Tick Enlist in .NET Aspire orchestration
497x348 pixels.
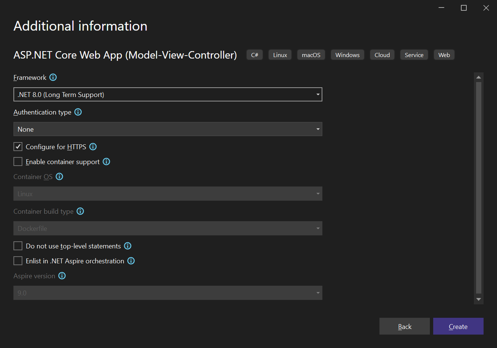pos(18,261)
